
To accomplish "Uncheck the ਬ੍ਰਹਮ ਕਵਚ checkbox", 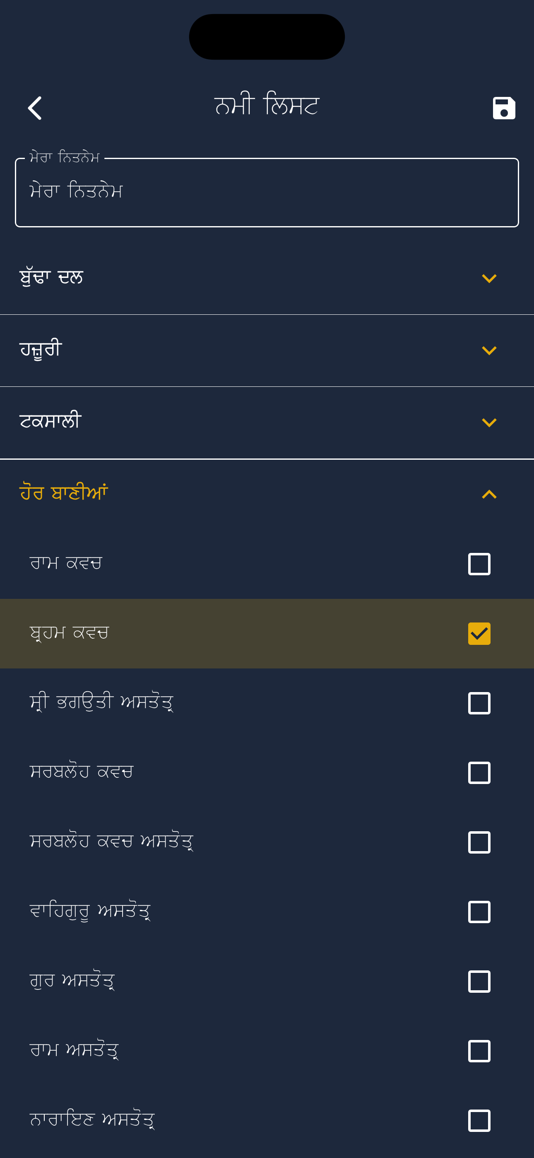I will click(x=479, y=634).
